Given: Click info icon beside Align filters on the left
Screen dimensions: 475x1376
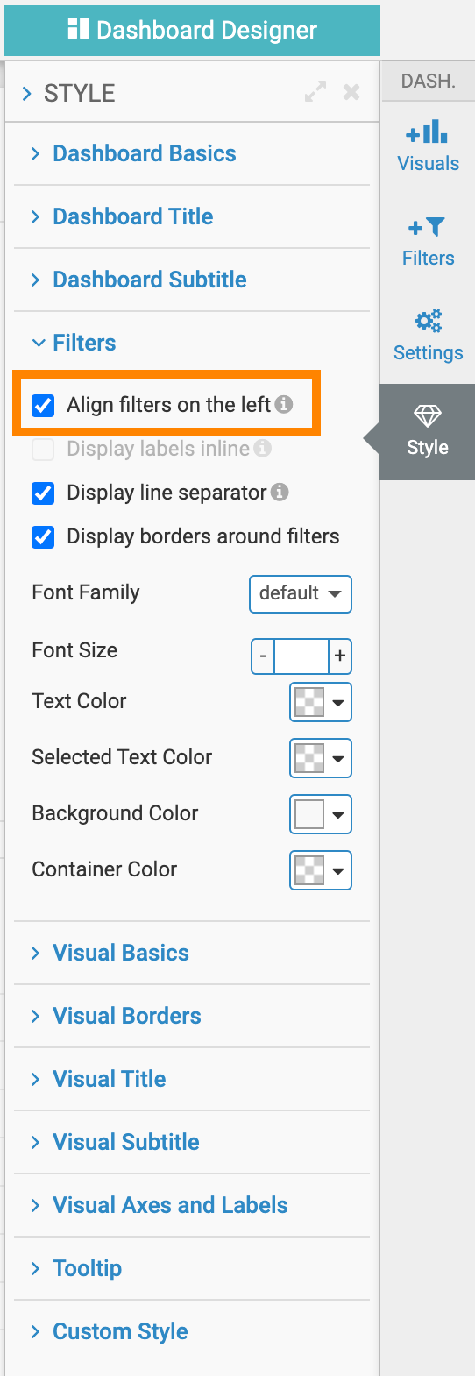Looking at the screenshot, I should click(283, 404).
